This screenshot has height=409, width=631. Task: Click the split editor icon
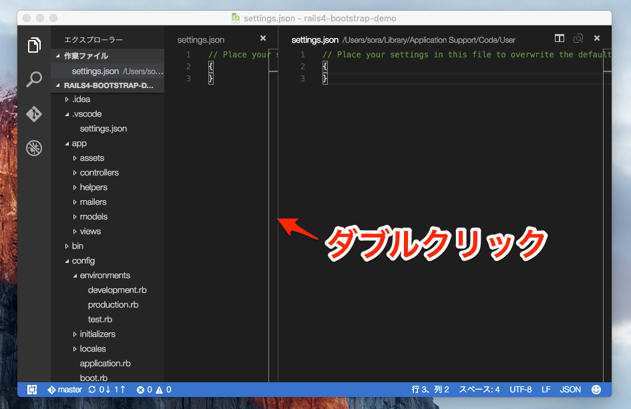click(x=560, y=39)
